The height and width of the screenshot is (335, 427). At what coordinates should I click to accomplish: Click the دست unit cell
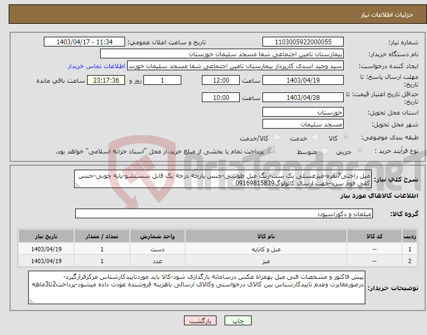click(x=157, y=249)
